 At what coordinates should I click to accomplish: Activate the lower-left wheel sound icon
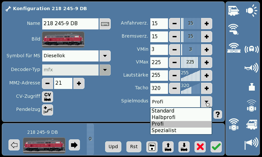[x=234, y=125]
